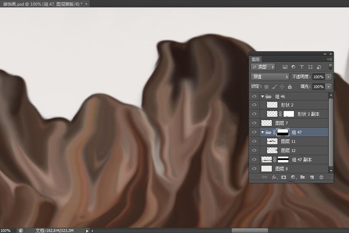Hide the 形状 2 副本 layer
This screenshot has width=349, height=233.
[254, 114]
